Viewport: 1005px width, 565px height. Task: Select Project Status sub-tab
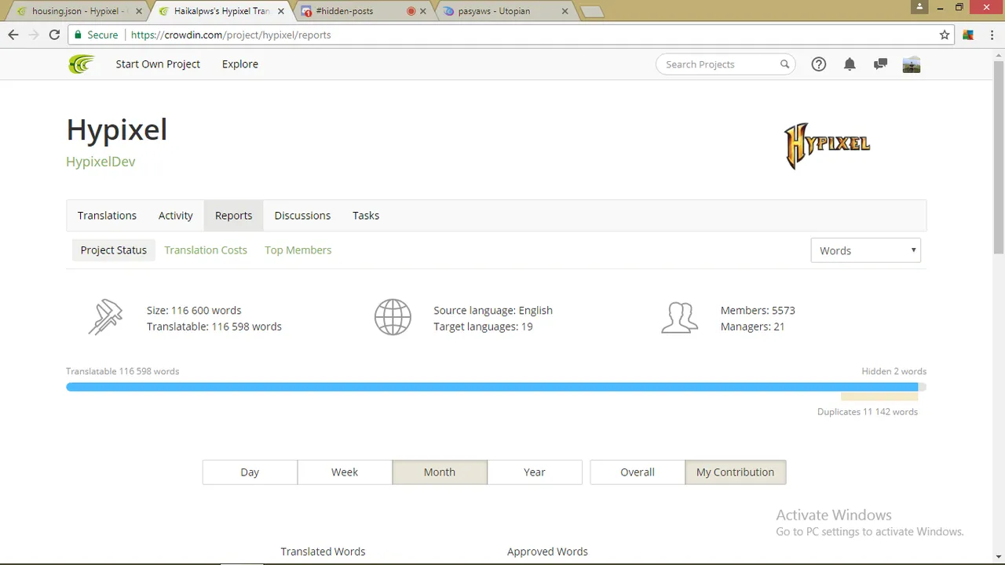click(x=114, y=250)
